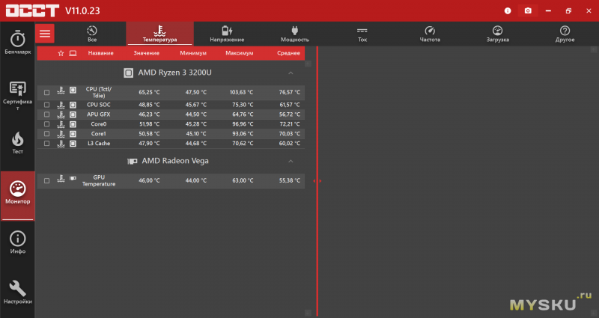The image size is (599, 318).
Task: Select the 76,57 °C average value
Action: coord(290,92)
